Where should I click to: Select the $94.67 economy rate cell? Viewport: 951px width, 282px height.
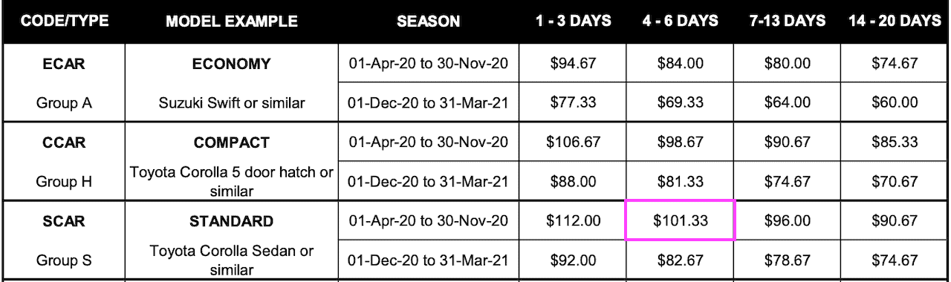coord(573,63)
